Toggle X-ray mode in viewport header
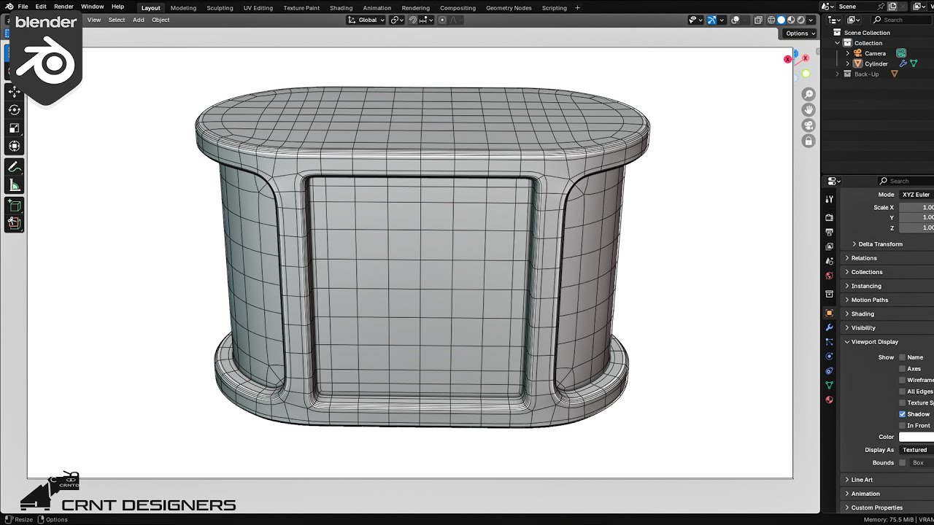Image resolution: width=934 pixels, height=525 pixels. pos(758,20)
